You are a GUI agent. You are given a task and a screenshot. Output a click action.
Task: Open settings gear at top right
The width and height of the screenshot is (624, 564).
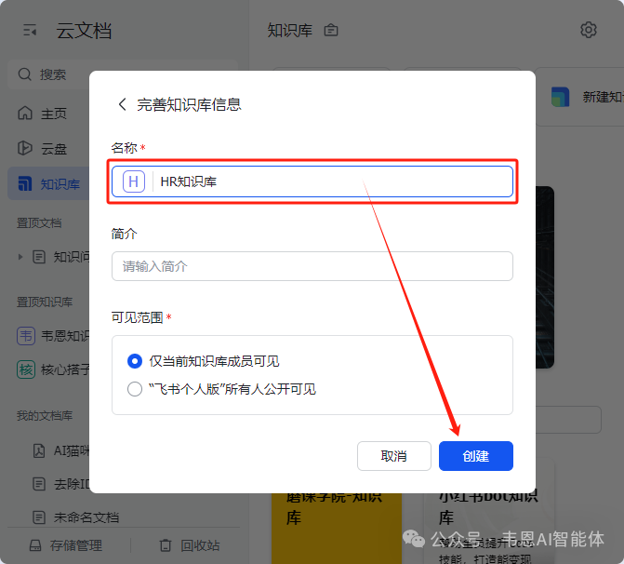588,30
